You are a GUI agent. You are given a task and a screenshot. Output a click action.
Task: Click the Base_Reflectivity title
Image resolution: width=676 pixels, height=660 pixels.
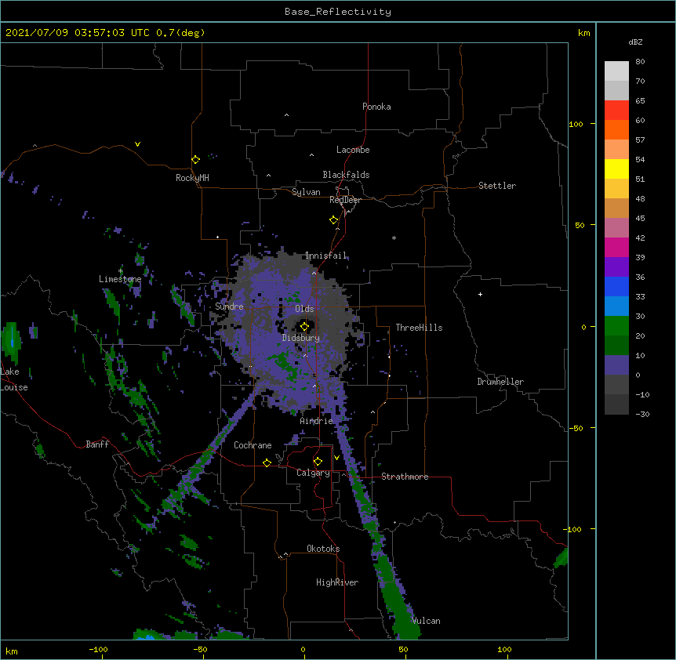coord(338,12)
